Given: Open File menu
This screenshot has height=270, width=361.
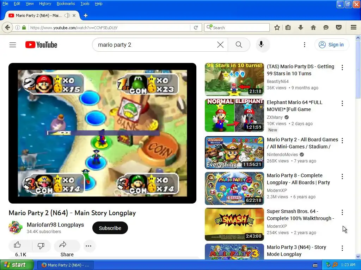Looking at the screenshot, I should [5, 4].
